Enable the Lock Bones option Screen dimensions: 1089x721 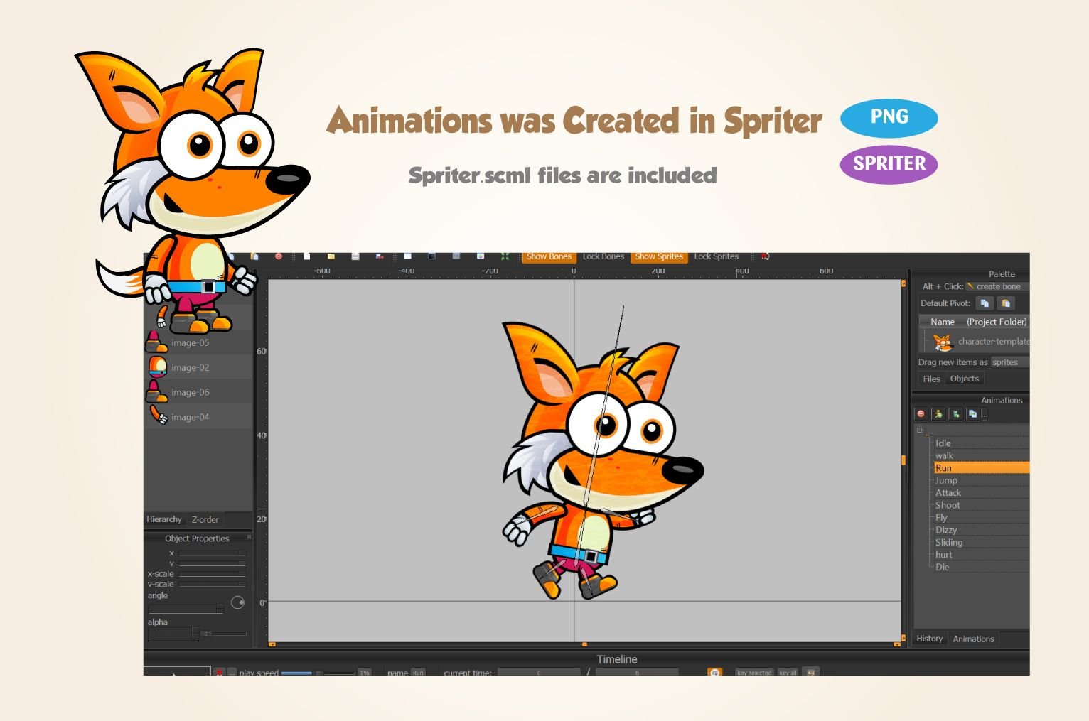tap(603, 257)
